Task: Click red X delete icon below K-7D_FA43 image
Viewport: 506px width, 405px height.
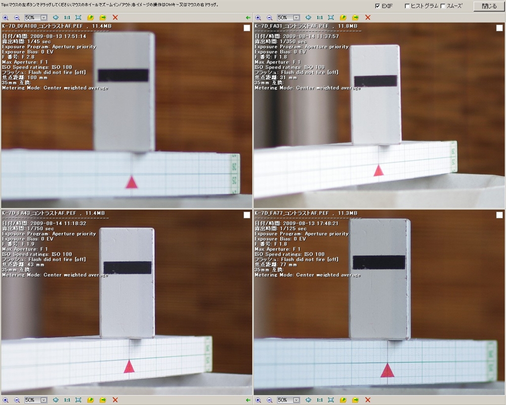Action: click(x=115, y=400)
